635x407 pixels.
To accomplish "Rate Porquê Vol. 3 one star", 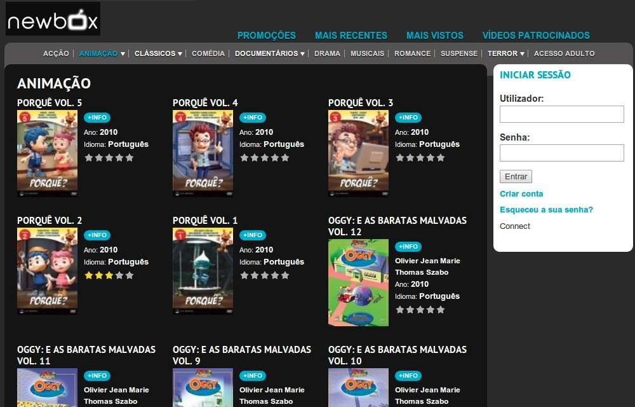I will coord(399,158).
